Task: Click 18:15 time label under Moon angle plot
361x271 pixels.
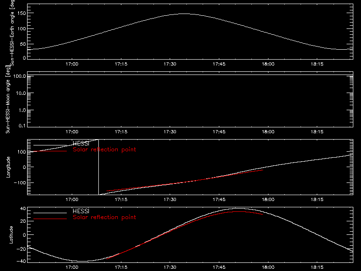Action: tap(317, 132)
